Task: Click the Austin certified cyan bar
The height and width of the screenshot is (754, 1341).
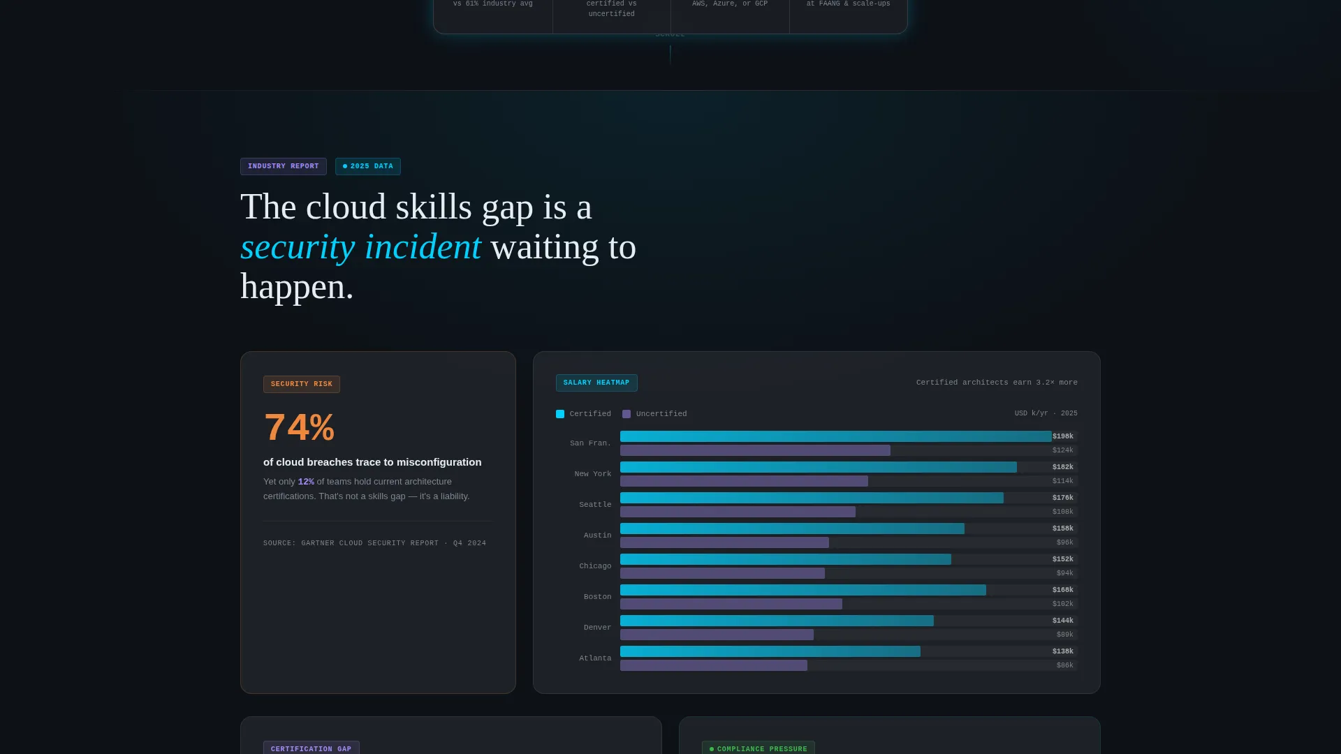Action: click(x=792, y=528)
